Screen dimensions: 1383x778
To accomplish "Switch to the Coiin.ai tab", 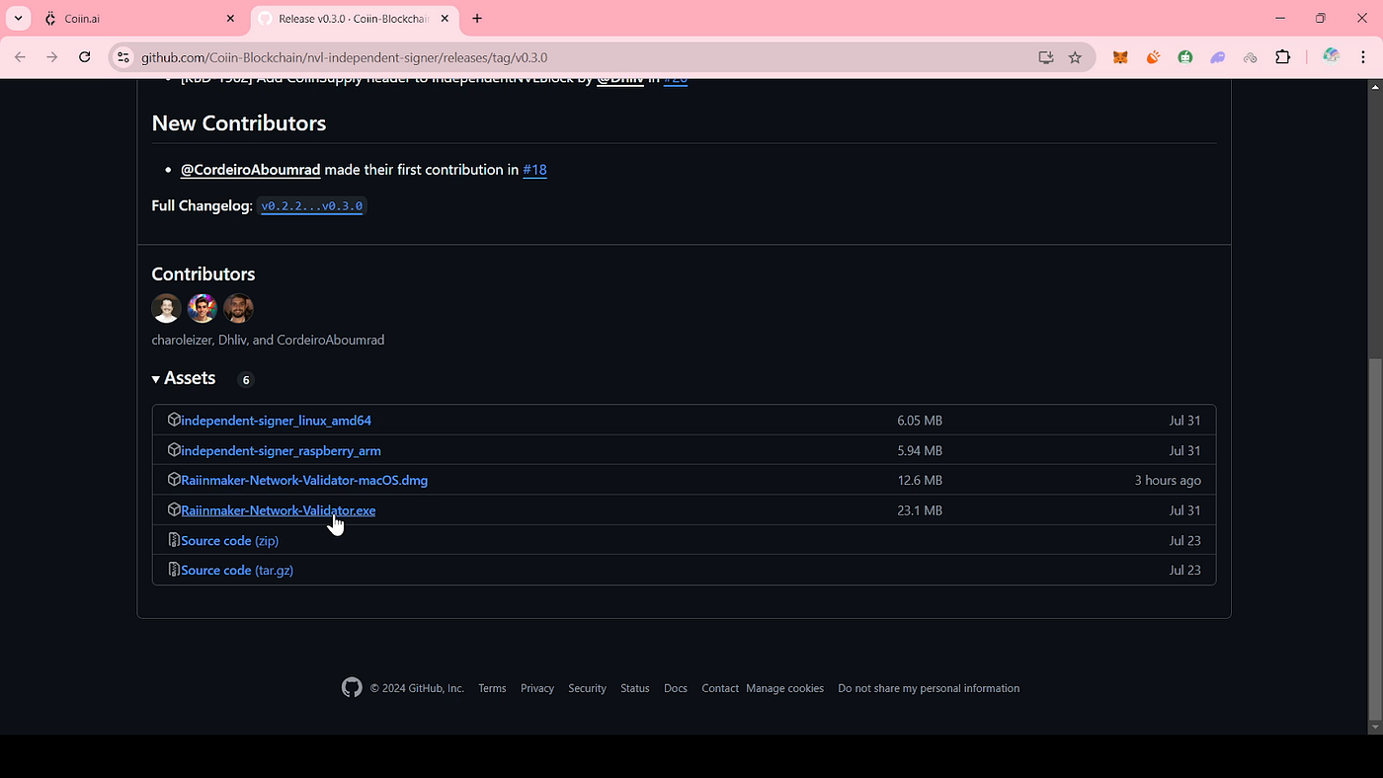I will [x=138, y=19].
